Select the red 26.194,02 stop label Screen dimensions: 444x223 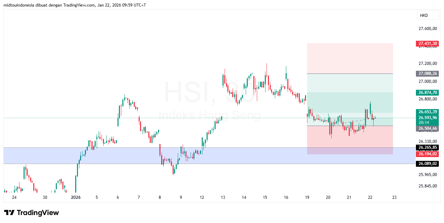pyautogui.click(x=427, y=154)
